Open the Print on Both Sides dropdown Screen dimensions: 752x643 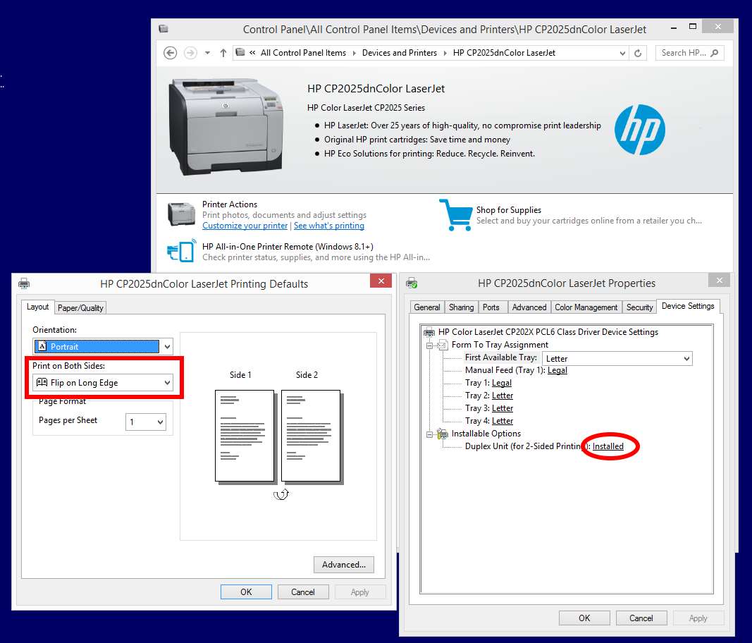tap(103, 382)
